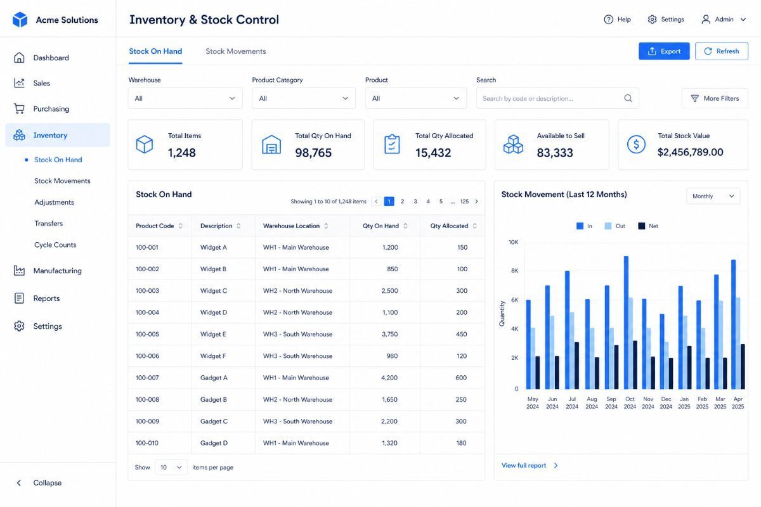Click the Sales chart icon in sidebar
The width and height of the screenshot is (761, 507).
[20, 83]
